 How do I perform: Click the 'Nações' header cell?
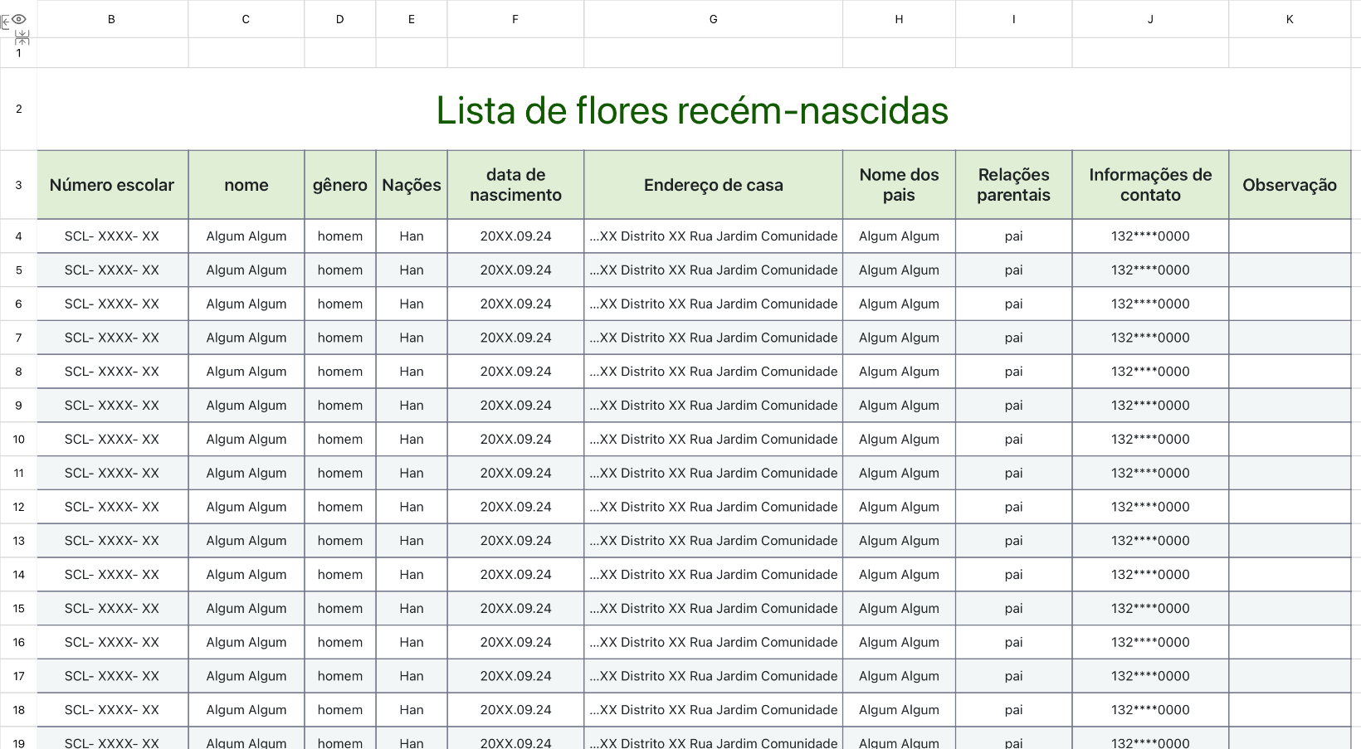(411, 185)
